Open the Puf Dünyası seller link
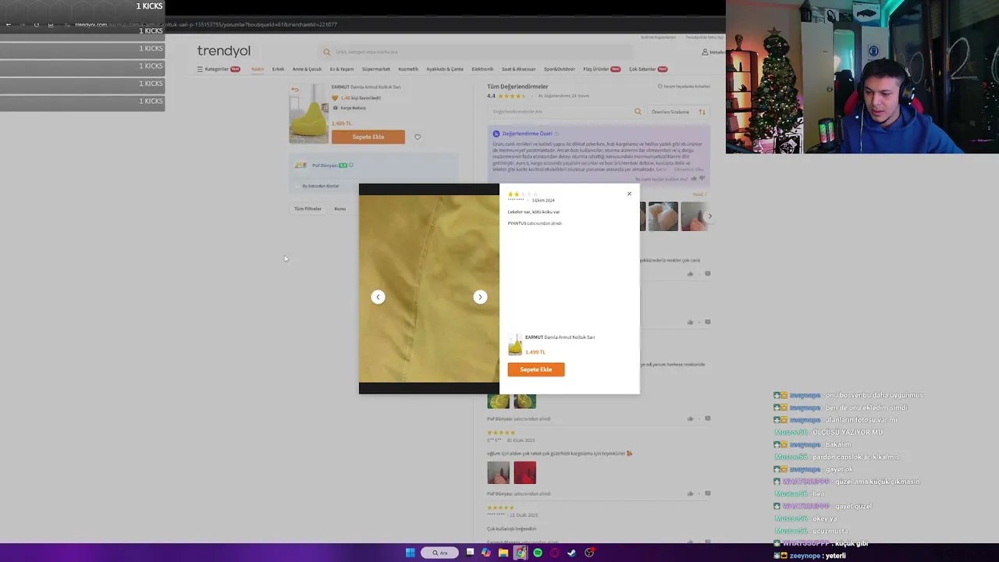 (x=325, y=165)
